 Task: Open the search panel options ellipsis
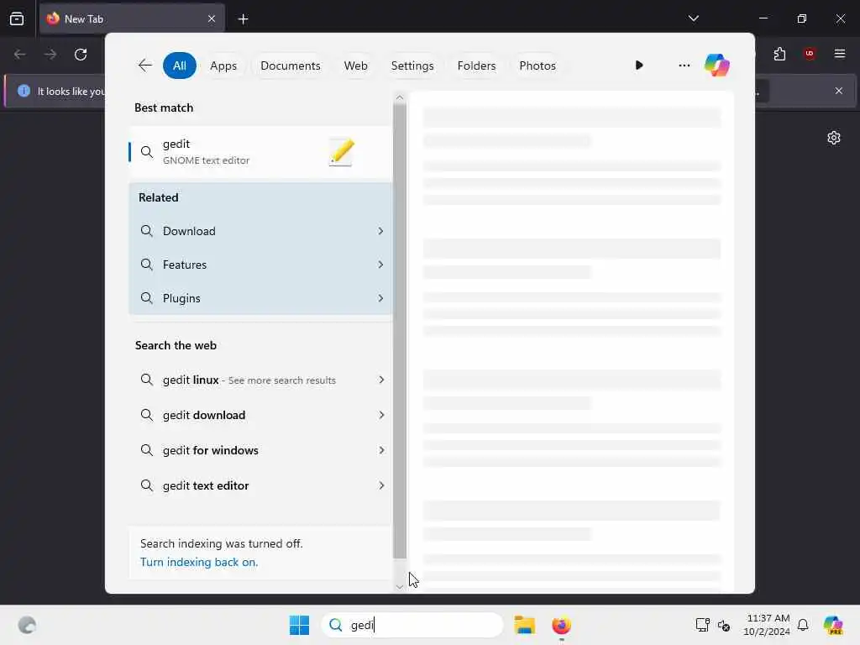(684, 66)
